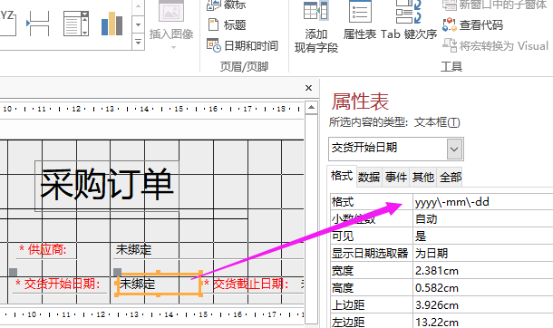Viewport: 553px width, 328px height.
Task: Close the form design pane
Action: click(x=308, y=88)
